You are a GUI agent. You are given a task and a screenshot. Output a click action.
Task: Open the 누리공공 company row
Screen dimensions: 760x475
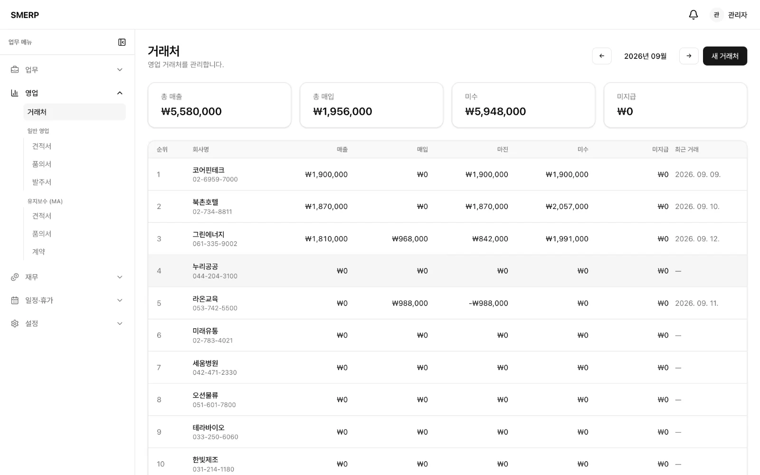click(447, 271)
